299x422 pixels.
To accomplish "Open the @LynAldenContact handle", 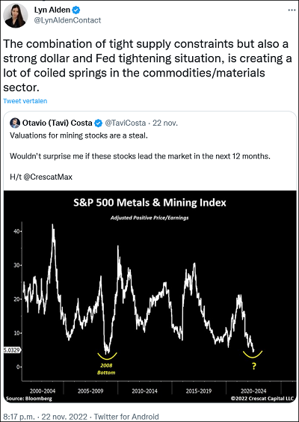I will (x=67, y=20).
